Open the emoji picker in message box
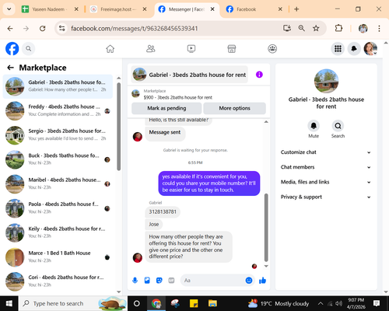Image resolution: width=389 pixels, height=311 pixels. (x=249, y=280)
